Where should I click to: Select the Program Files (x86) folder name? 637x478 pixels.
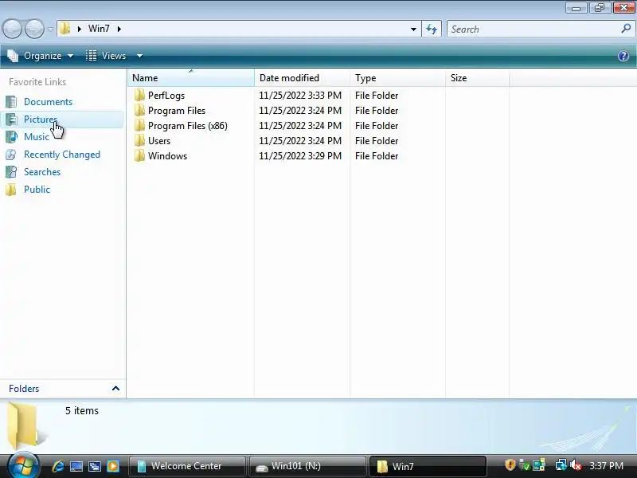tap(188, 126)
